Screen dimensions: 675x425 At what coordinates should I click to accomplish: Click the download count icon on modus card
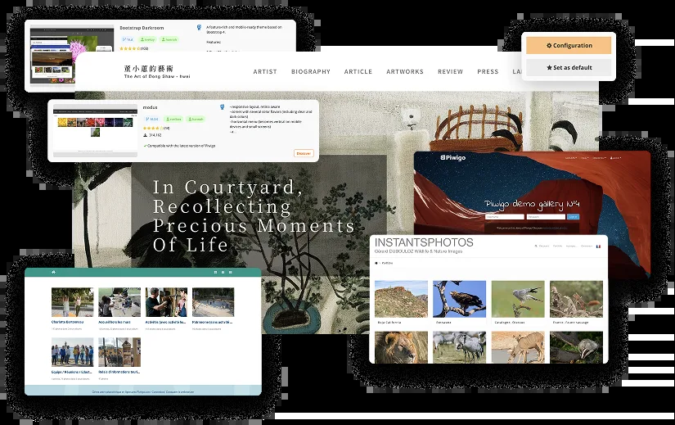click(x=145, y=135)
